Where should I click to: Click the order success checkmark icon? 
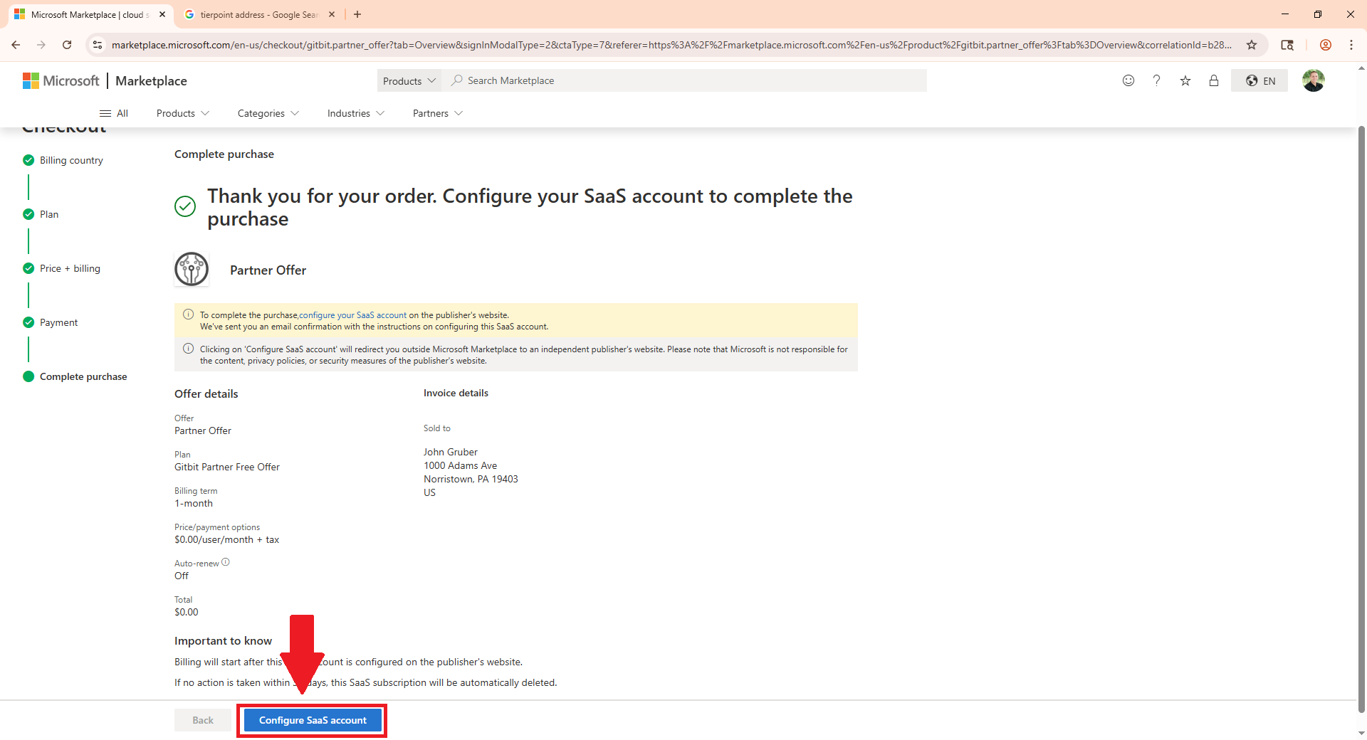click(185, 206)
